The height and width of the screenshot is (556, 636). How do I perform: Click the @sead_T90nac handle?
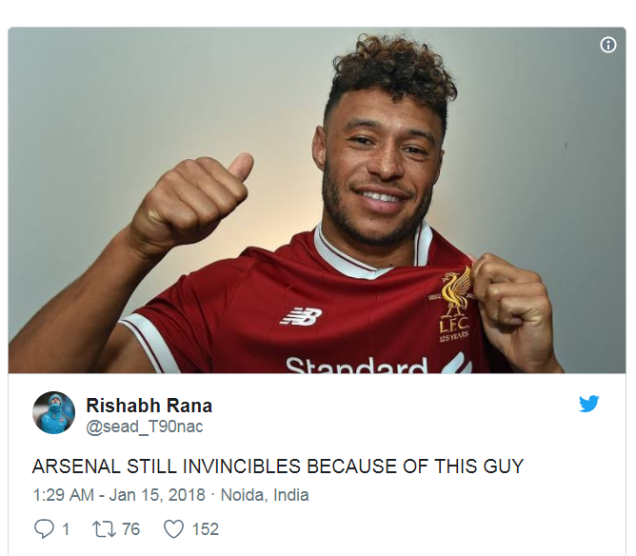click(x=145, y=427)
